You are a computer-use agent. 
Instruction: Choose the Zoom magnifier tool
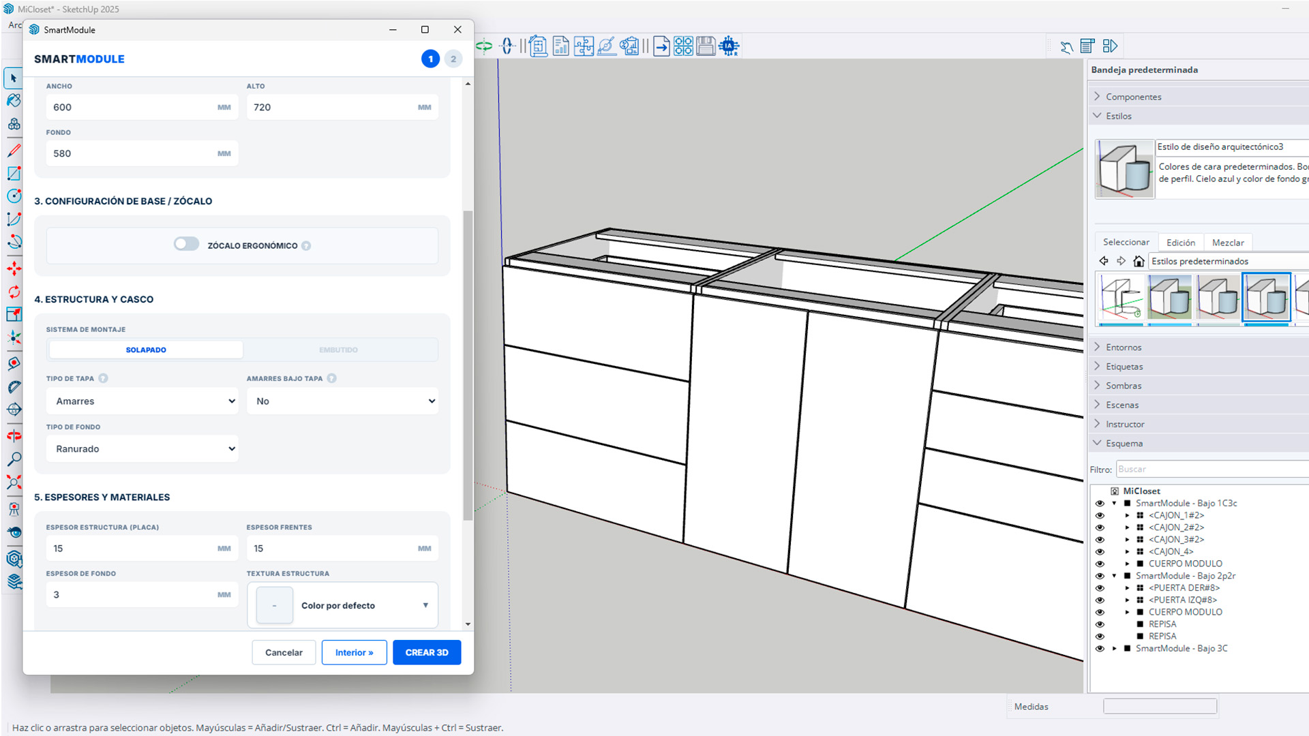[x=14, y=459]
